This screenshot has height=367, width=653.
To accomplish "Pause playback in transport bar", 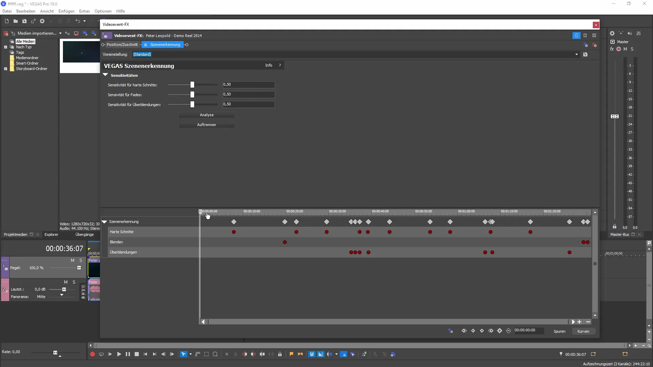I will 128,354.
